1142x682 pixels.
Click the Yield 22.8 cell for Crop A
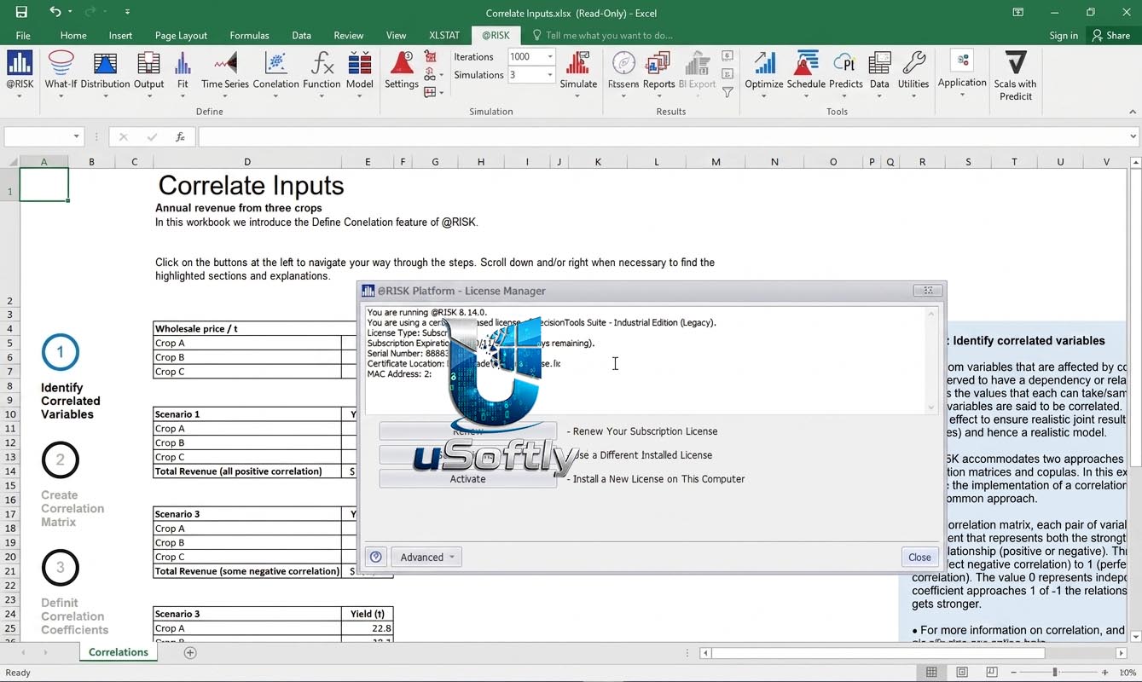click(x=368, y=628)
